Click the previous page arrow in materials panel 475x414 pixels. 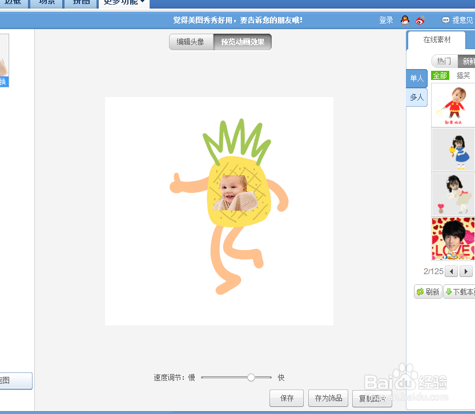tap(451, 271)
